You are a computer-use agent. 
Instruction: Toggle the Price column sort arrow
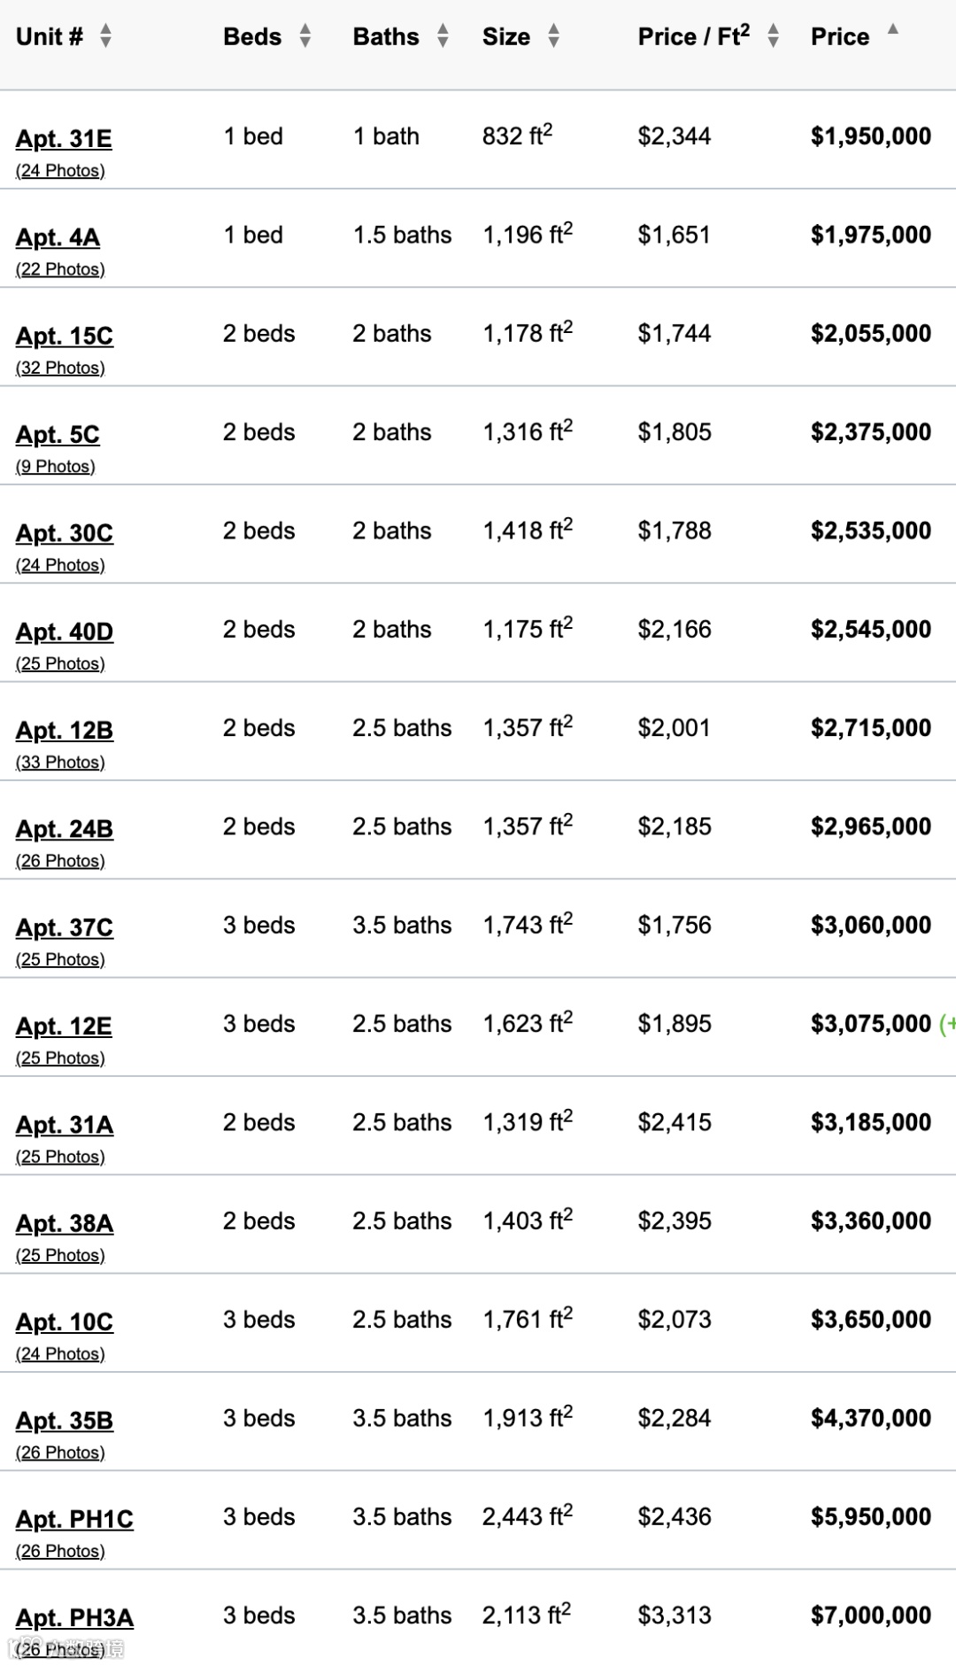[x=893, y=29]
